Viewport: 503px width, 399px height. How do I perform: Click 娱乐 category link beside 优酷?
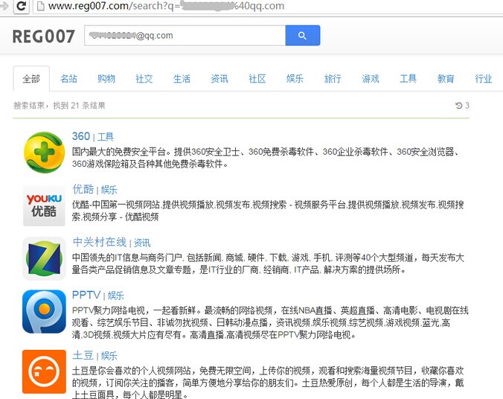(x=109, y=190)
